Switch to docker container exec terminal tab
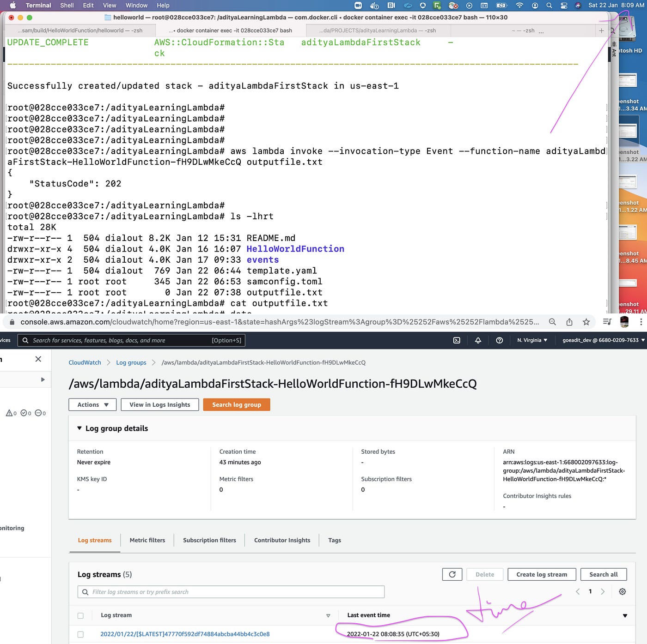The height and width of the screenshot is (644, 647). pos(231,30)
